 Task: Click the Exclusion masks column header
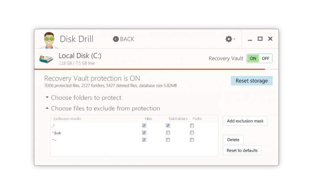(x=67, y=119)
